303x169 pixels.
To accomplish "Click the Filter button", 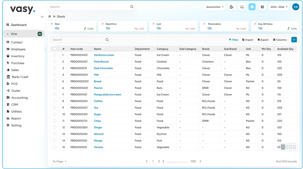I will [x=234, y=40].
